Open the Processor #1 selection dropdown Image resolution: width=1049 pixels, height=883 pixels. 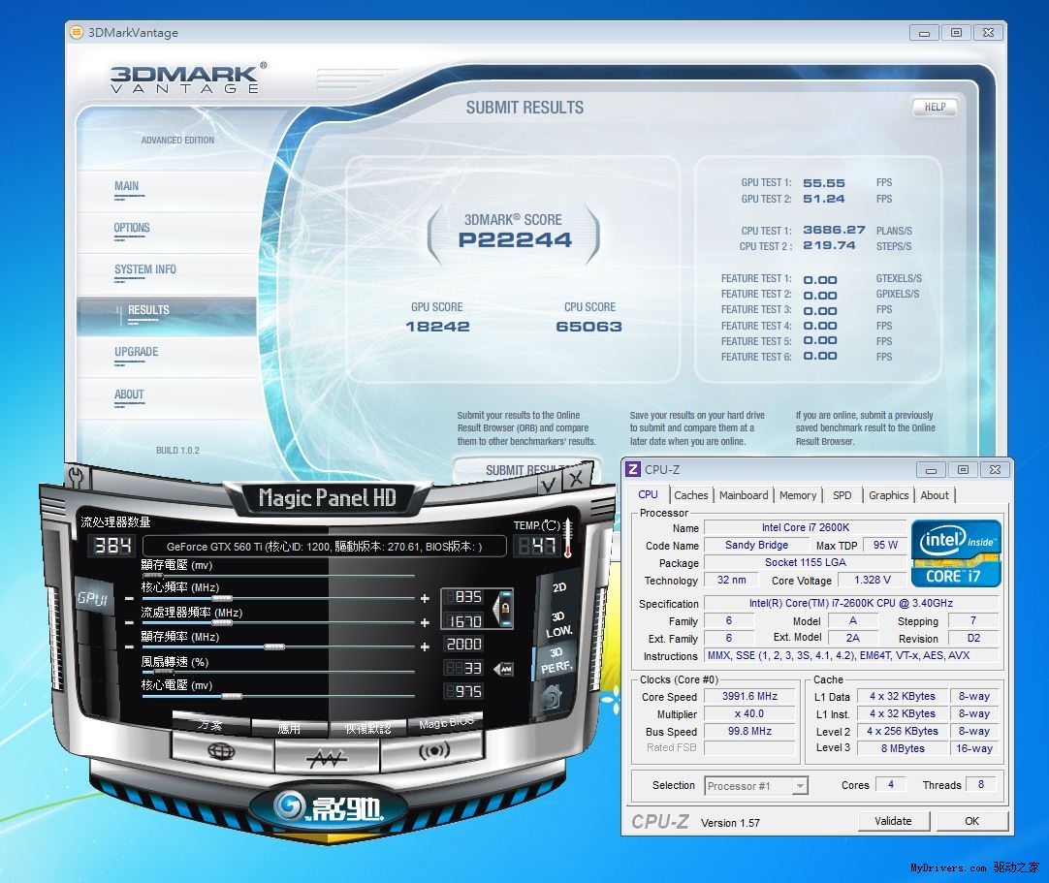[x=755, y=786]
